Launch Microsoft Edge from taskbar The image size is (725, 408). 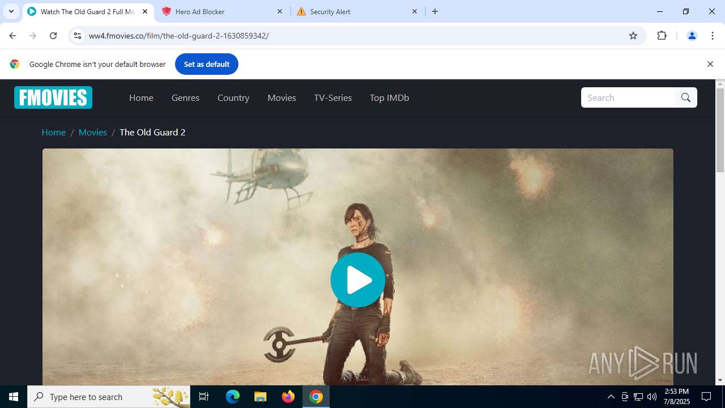point(233,397)
